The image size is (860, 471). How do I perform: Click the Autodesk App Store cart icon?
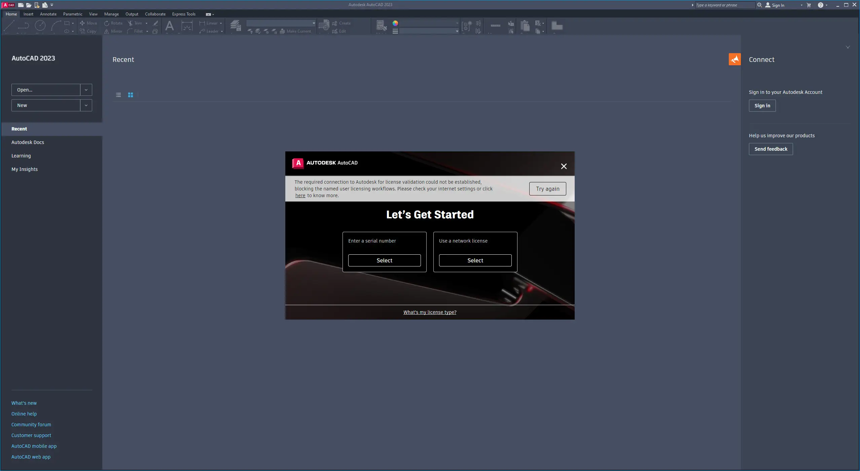(809, 5)
